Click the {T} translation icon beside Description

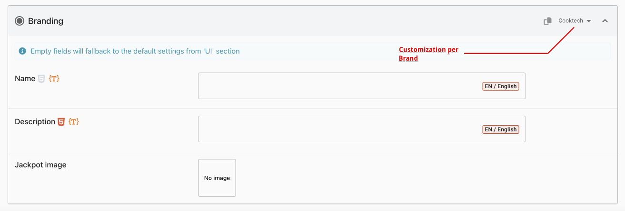click(x=74, y=122)
